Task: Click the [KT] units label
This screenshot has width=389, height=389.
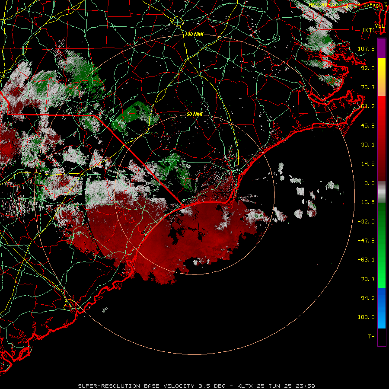Action: tap(369, 30)
